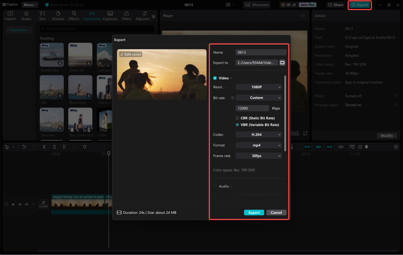
Task: Click the Delete right trim icon
Action: 64,147
